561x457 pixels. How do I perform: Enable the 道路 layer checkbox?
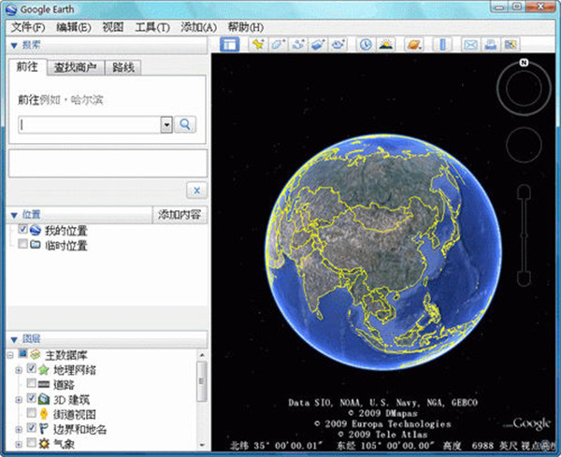click(32, 384)
